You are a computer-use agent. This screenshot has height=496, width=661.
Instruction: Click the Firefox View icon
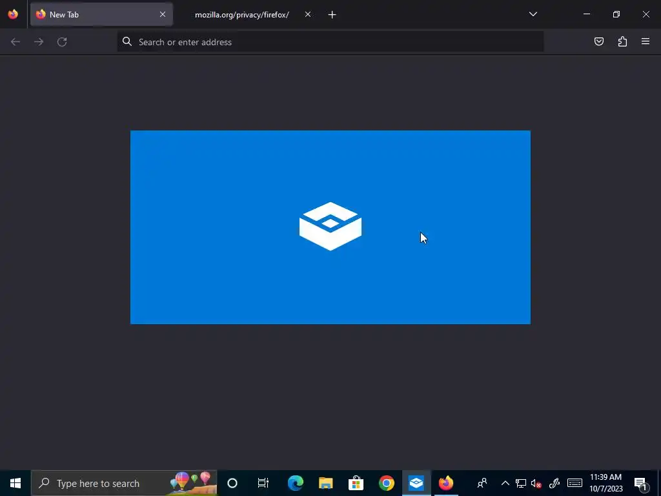13,14
